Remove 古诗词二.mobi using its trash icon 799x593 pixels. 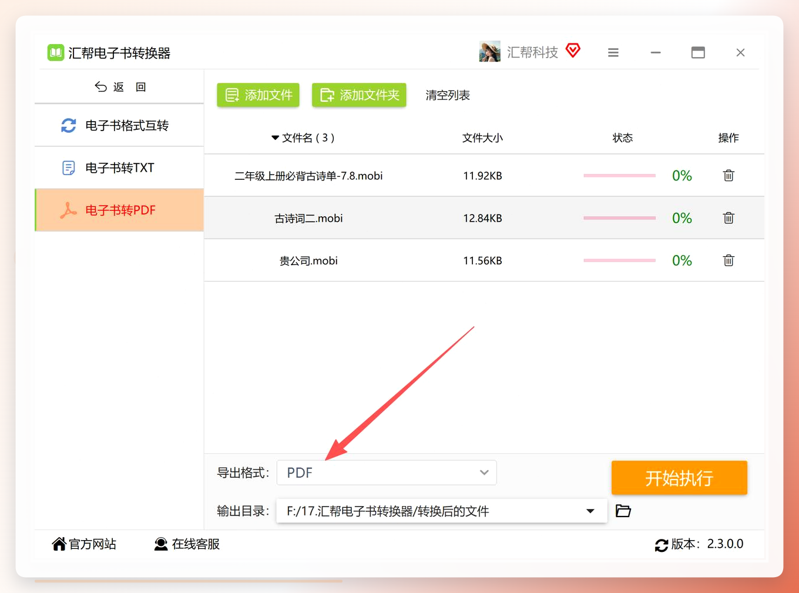coord(728,218)
